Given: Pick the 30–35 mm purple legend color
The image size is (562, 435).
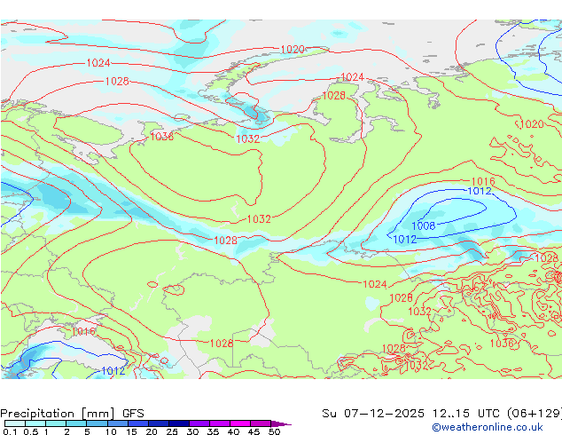Looking at the screenshot, I should pyautogui.click(x=199, y=423).
